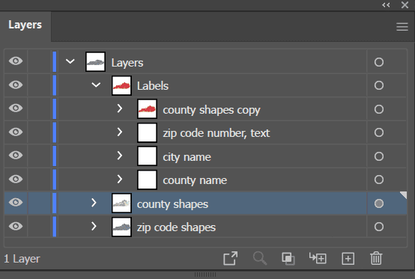Click Make/Release Clipping Mask icon
This screenshot has width=415, height=279.
(x=288, y=258)
